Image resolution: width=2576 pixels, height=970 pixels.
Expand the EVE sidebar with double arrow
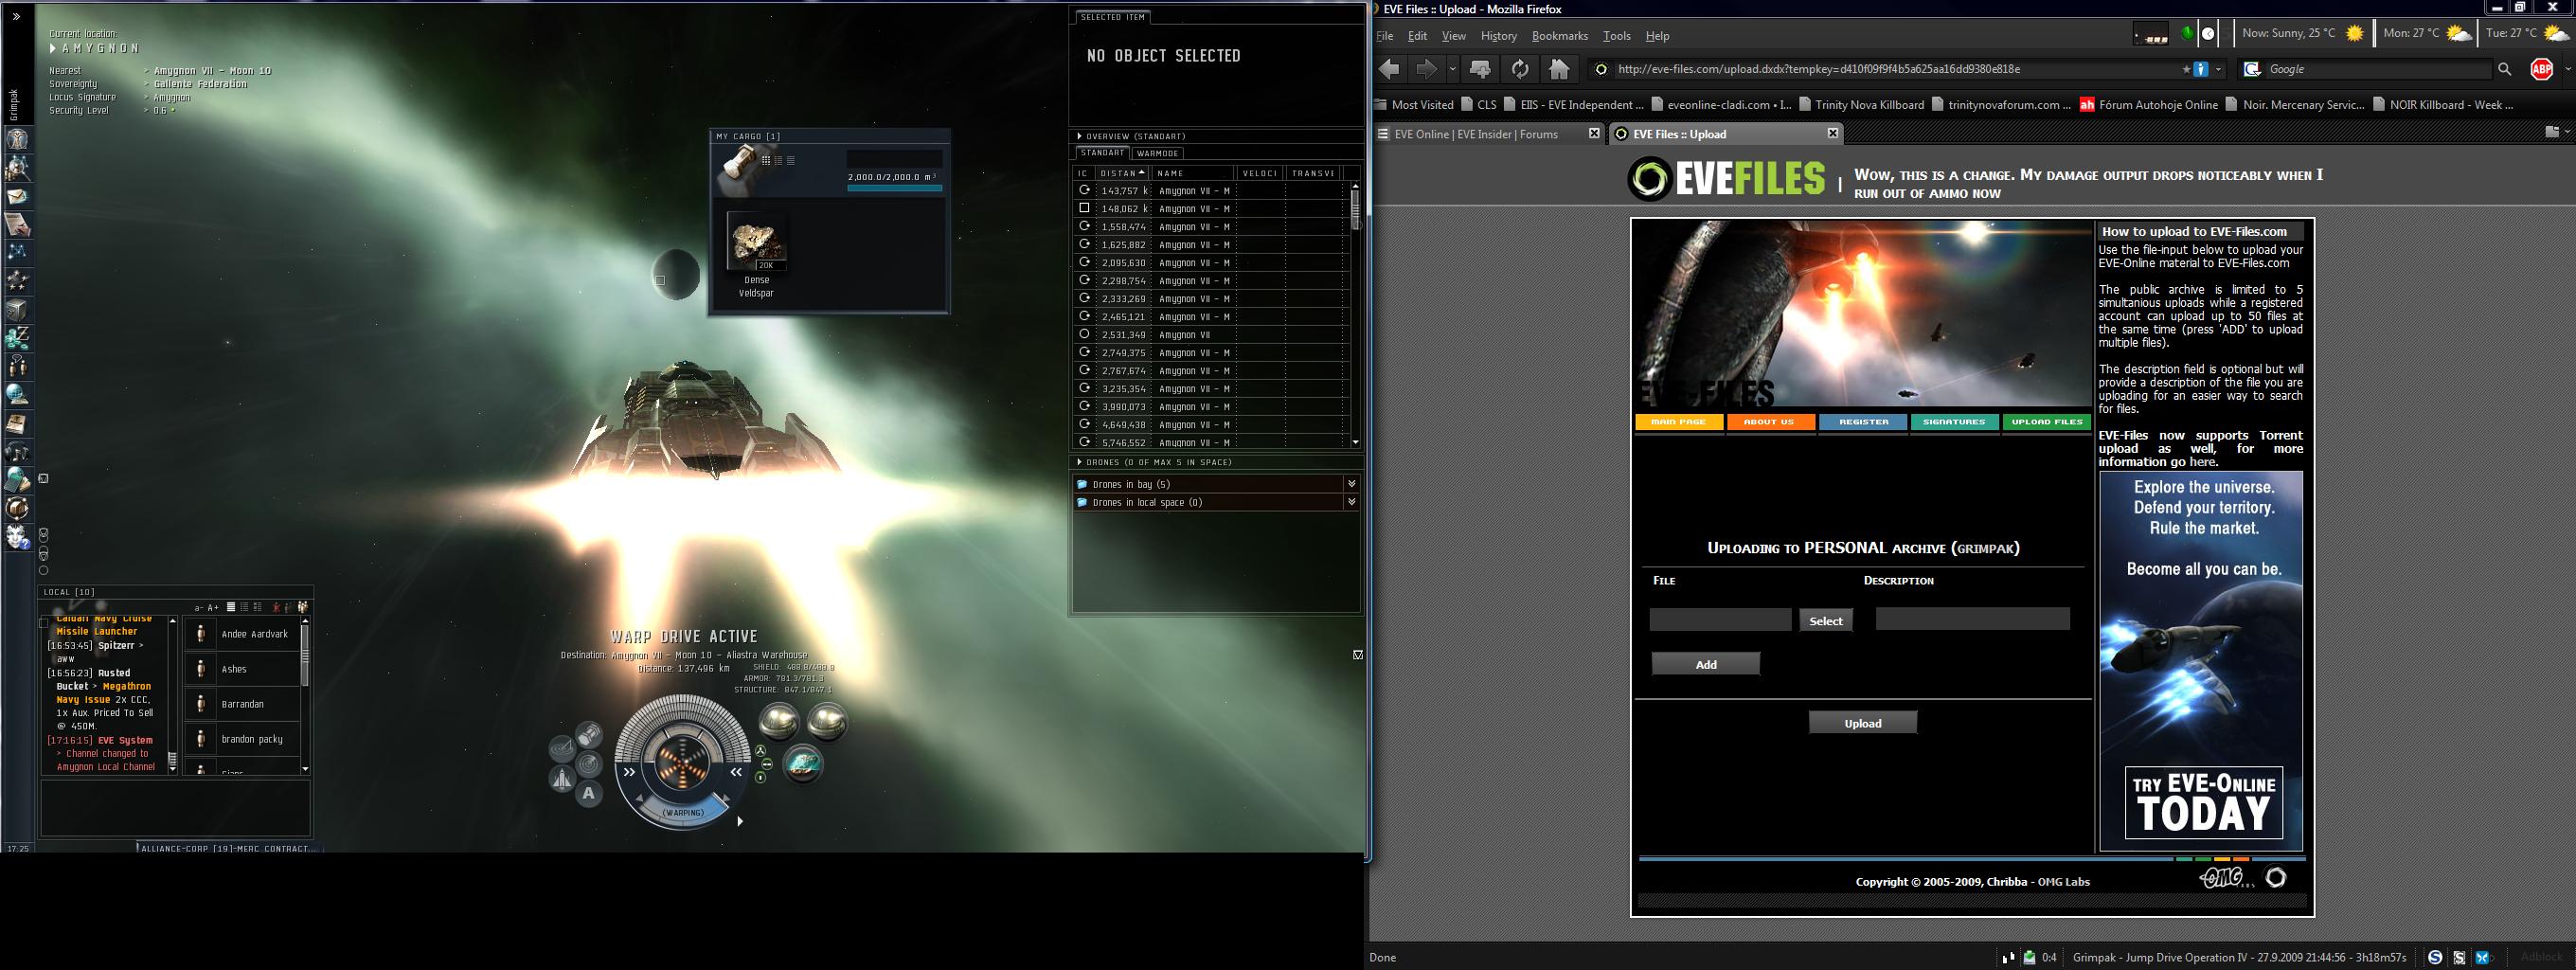coord(16,17)
